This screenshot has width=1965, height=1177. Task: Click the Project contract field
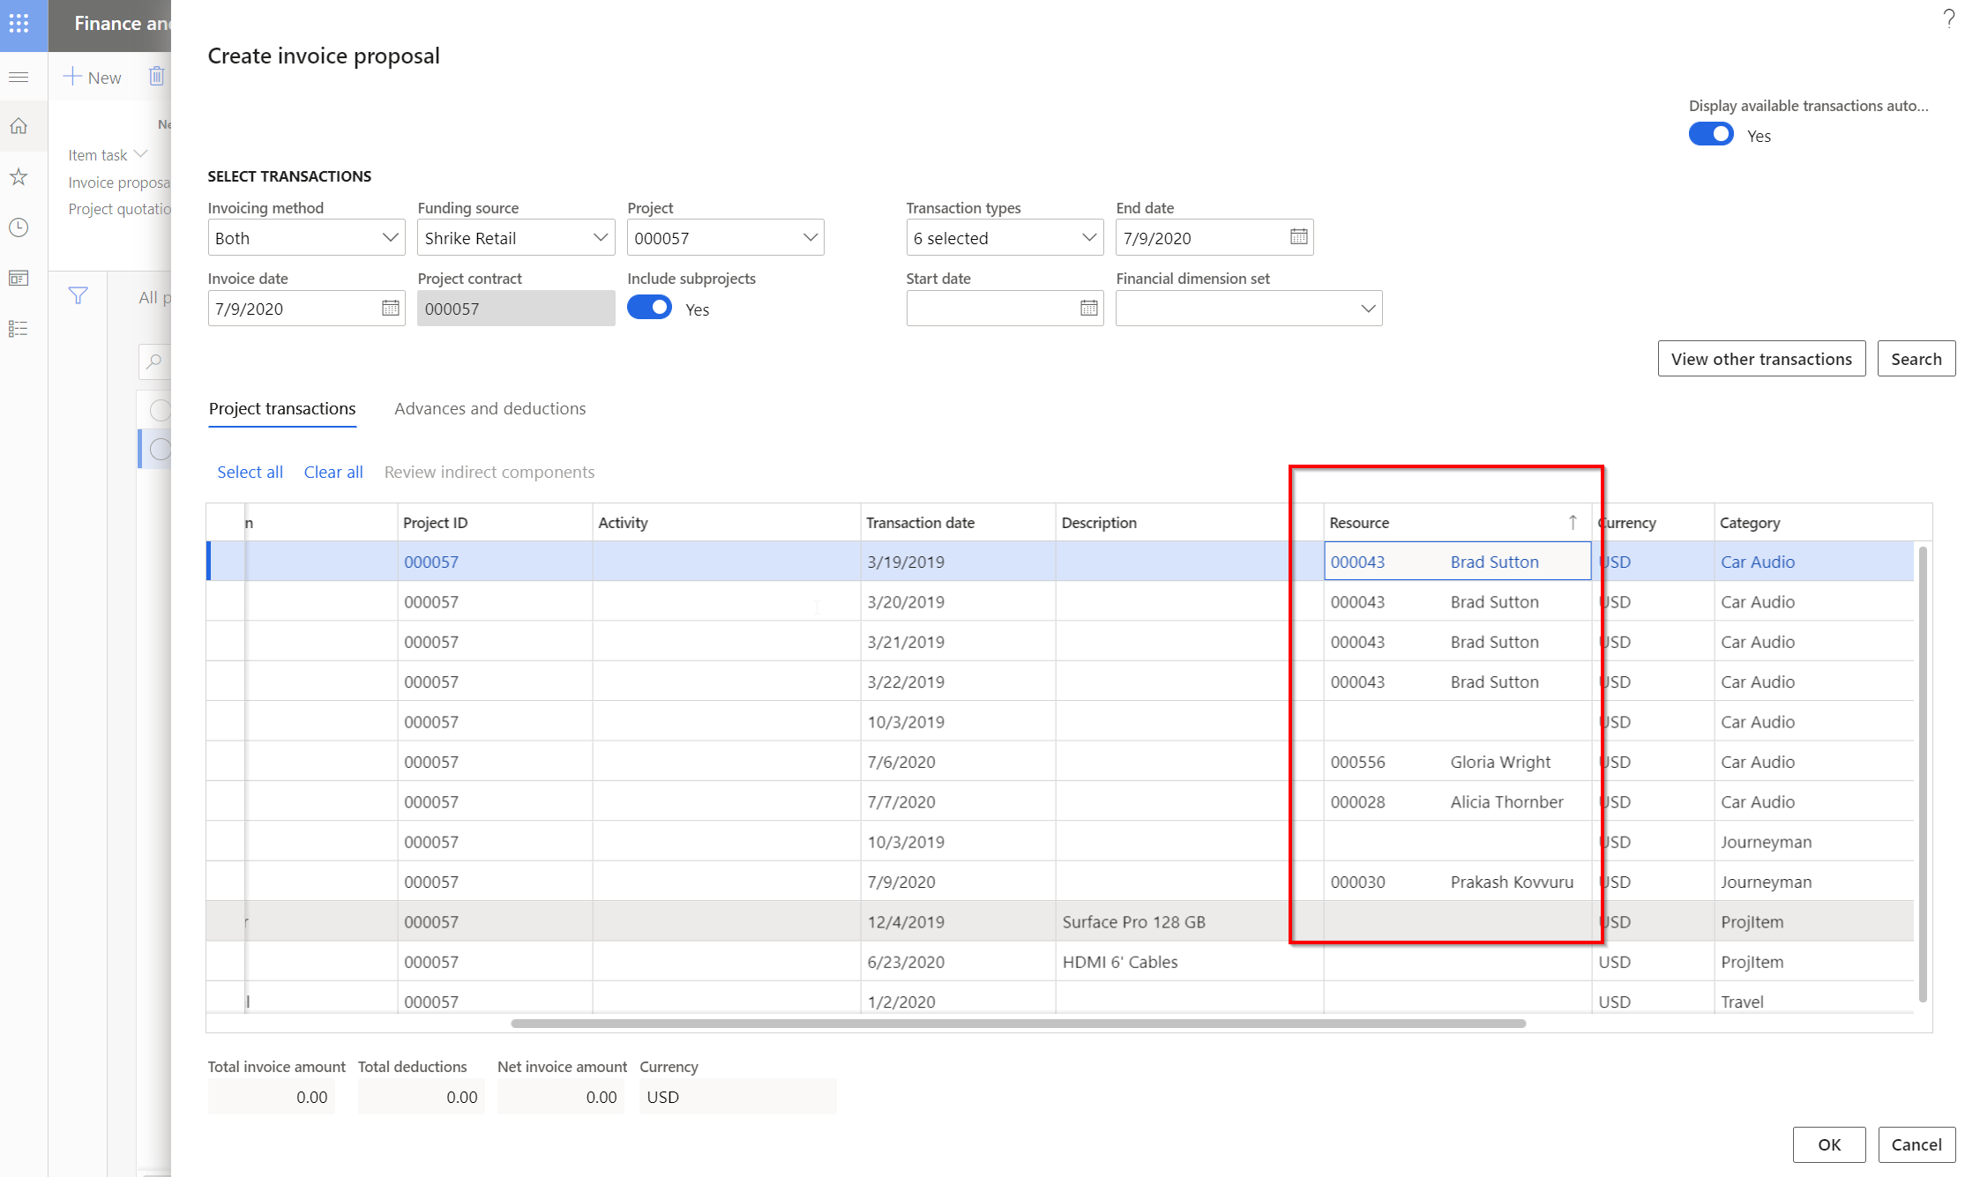pyautogui.click(x=516, y=309)
